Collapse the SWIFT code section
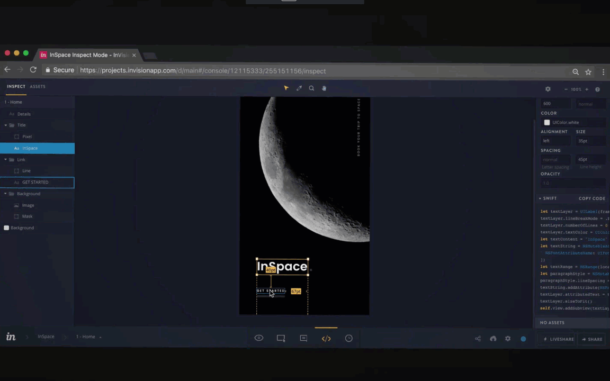610x381 pixels. [540, 198]
